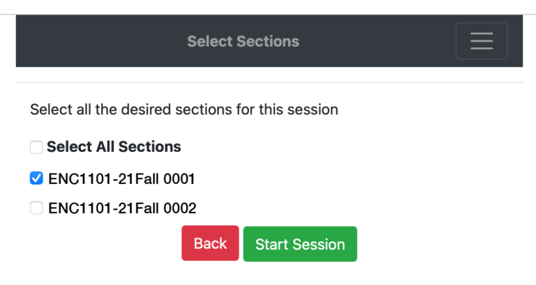Viewport: 536px width, 285px height.
Task: Show the collapsed menu via top-right icon
Action: 481,41
